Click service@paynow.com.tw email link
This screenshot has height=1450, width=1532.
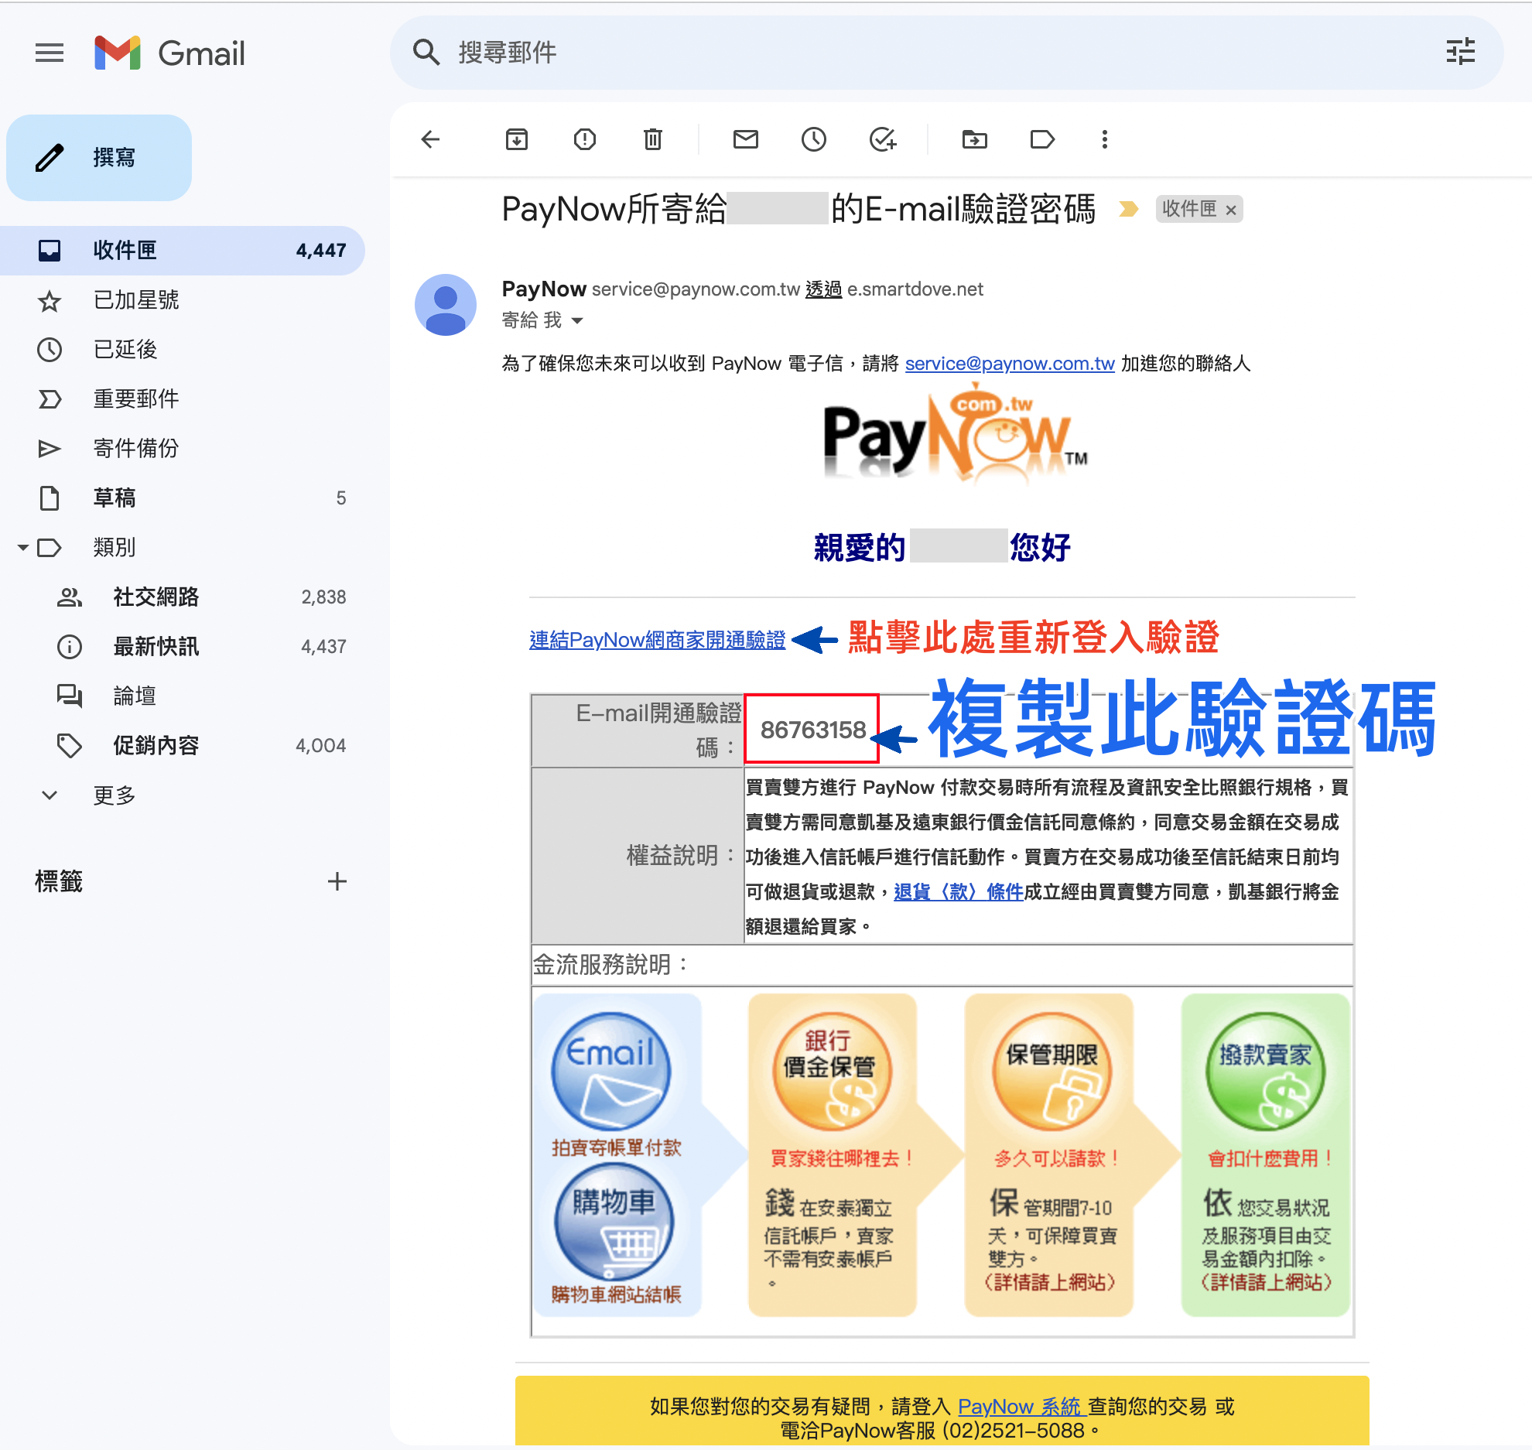[1010, 364]
